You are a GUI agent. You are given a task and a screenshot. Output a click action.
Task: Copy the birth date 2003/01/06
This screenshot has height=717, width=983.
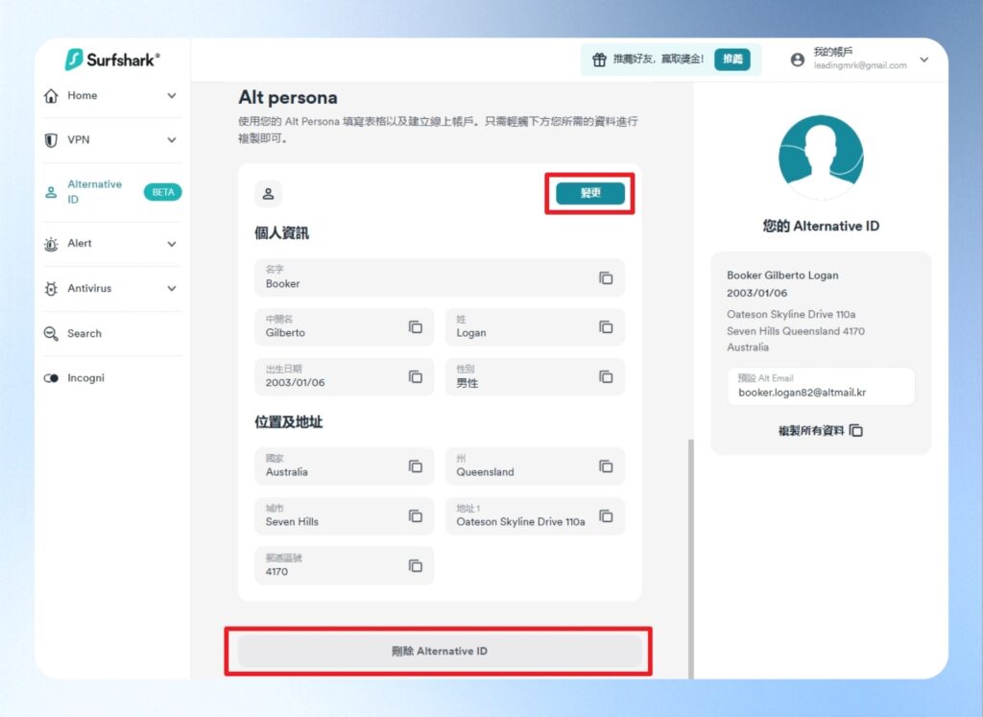click(415, 376)
